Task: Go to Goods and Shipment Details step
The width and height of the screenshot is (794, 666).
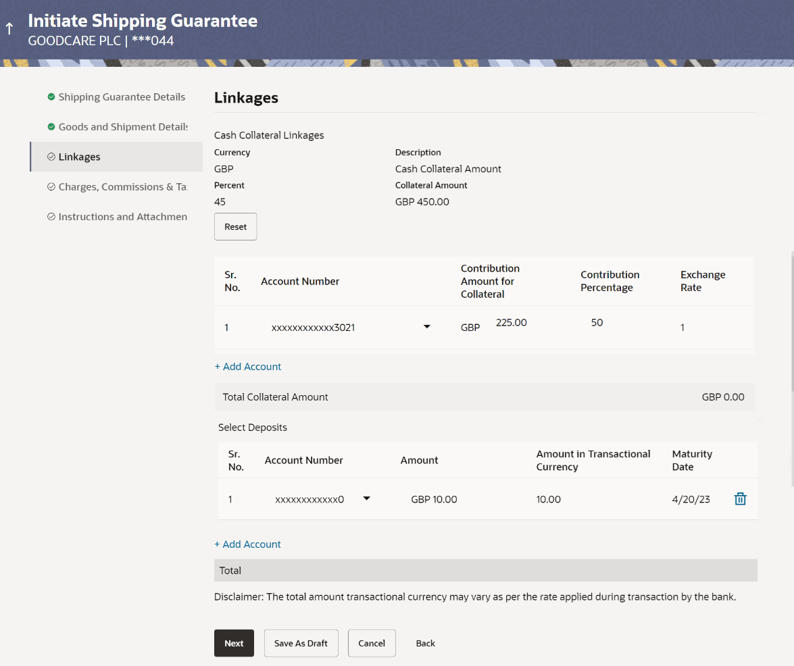Action: [123, 127]
